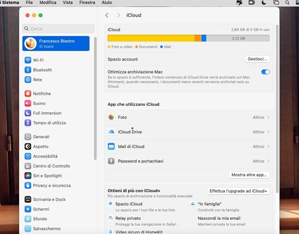Open the Salvaschermo icon
The image size is (299, 234).
28,228
